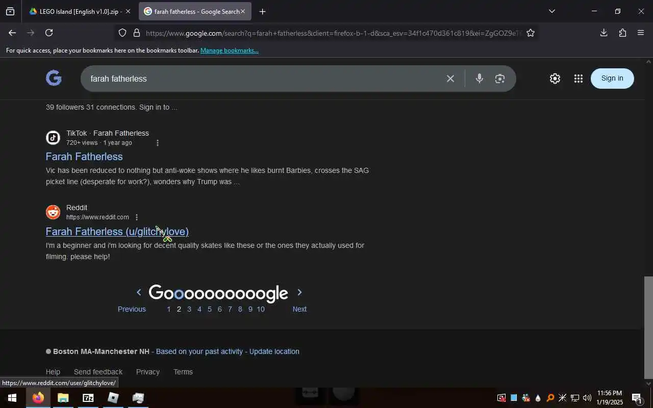653x408 pixels.
Task: Go back with the browser back arrow
Action: 12,33
